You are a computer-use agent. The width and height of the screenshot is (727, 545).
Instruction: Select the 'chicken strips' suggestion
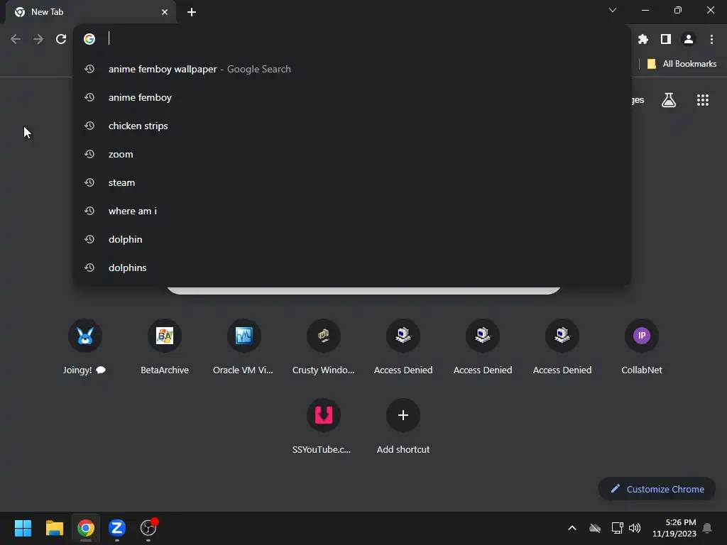(x=352, y=126)
